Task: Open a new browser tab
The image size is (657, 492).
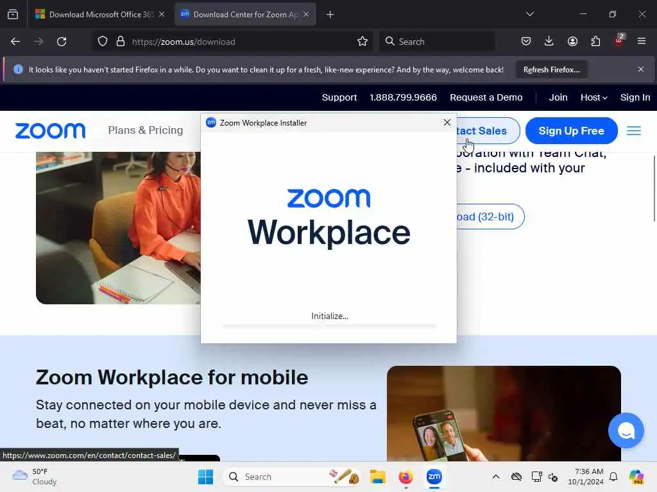Action: click(x=330, y=15)
